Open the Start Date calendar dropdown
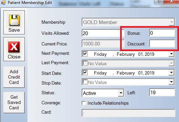This screenshot has height=122, width=179. pyautogui.click(x=171, y=73)
